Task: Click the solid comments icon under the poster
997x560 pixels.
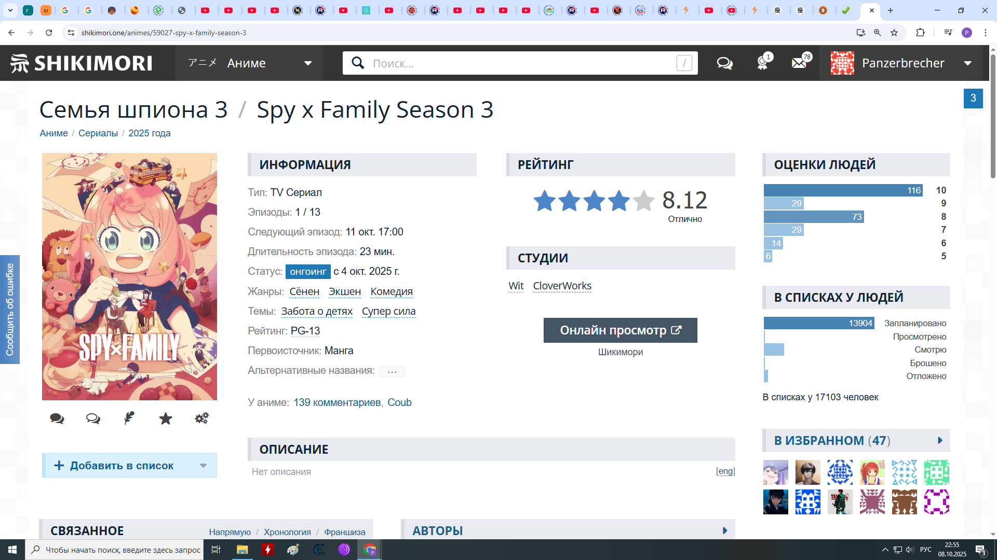Action: 57,418
